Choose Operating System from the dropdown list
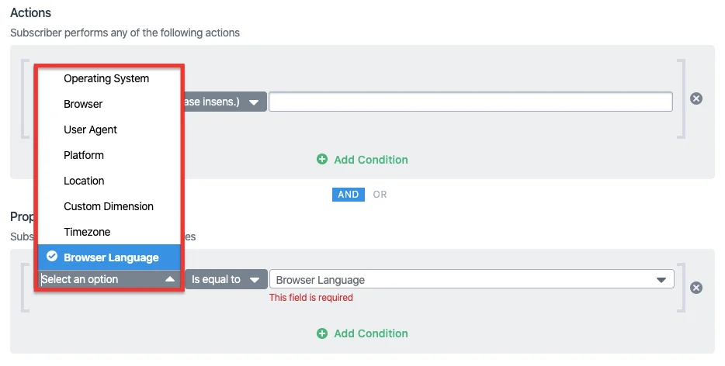The image size is (725, 366). pyautogui.click(x=106, y=78)
